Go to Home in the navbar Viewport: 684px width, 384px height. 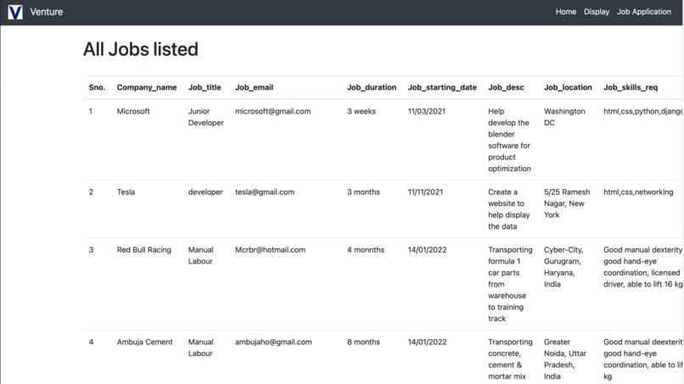tap(566, 12)
